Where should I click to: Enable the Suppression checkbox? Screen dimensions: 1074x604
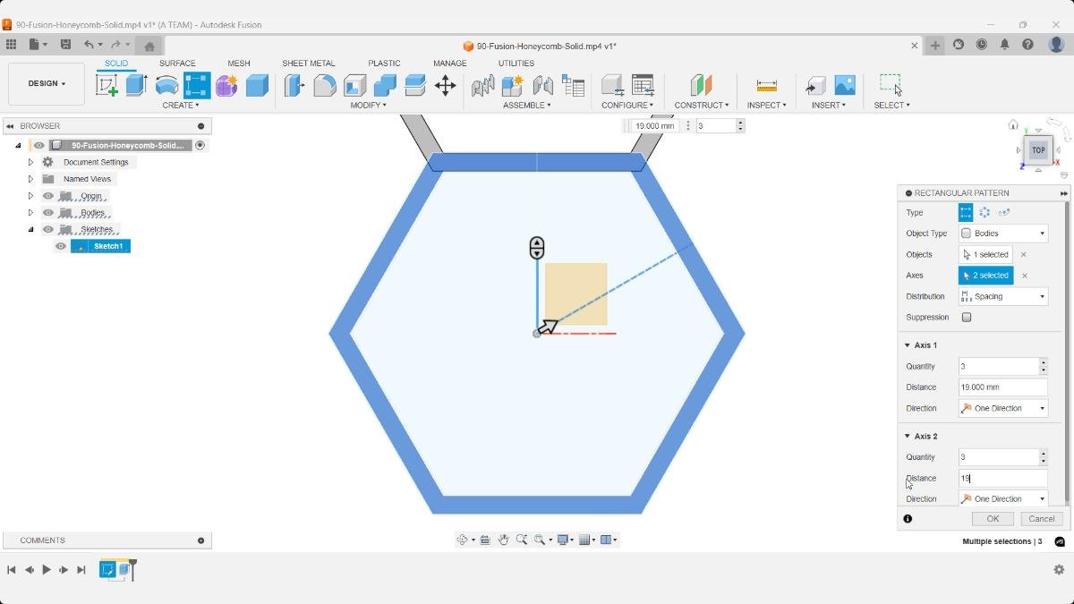pyautogui.click(x=966, y=317)
